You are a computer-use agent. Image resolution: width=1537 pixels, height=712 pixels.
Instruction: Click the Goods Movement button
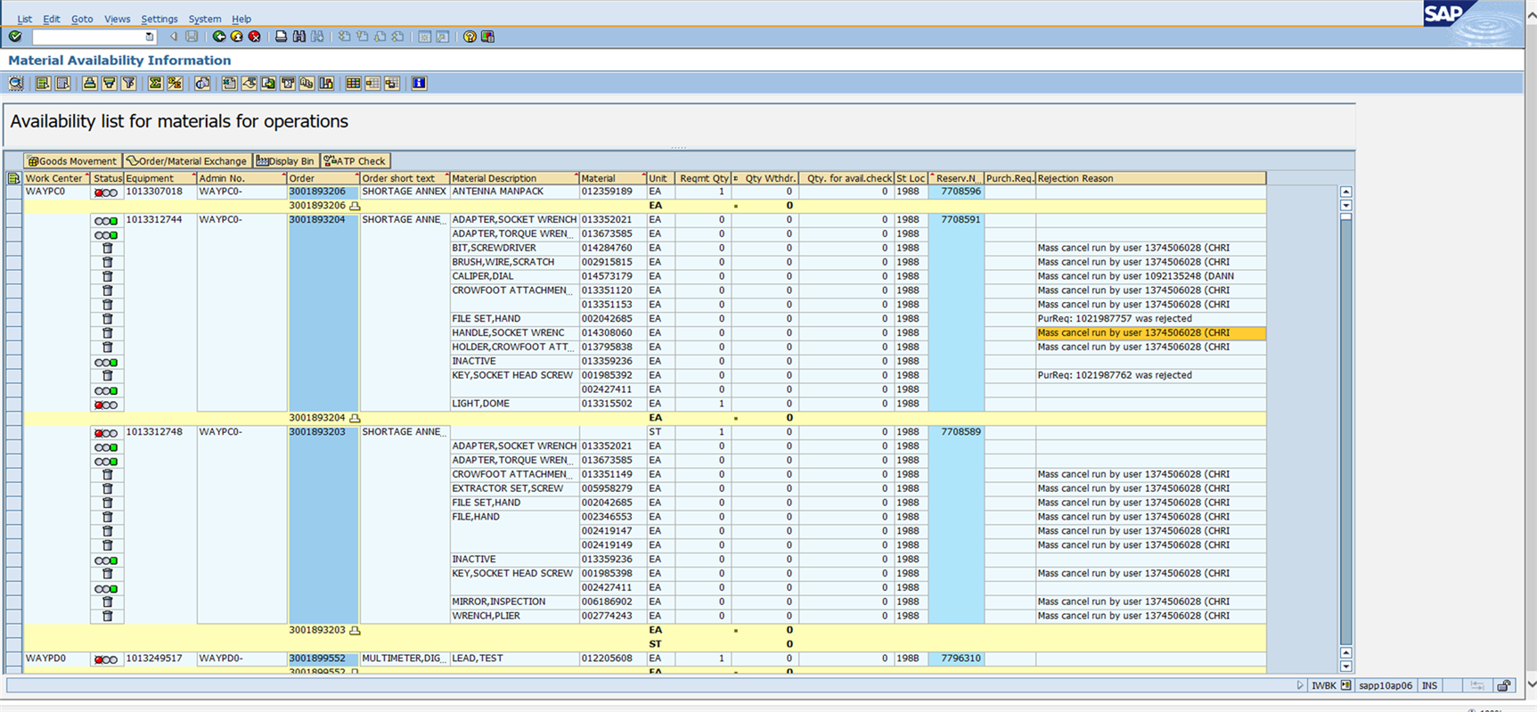(72, 161)
